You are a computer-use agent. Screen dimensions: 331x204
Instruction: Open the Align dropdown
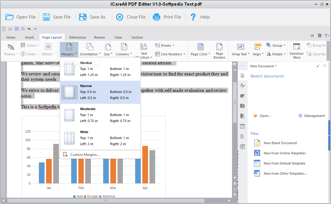[x=258, y=54]
